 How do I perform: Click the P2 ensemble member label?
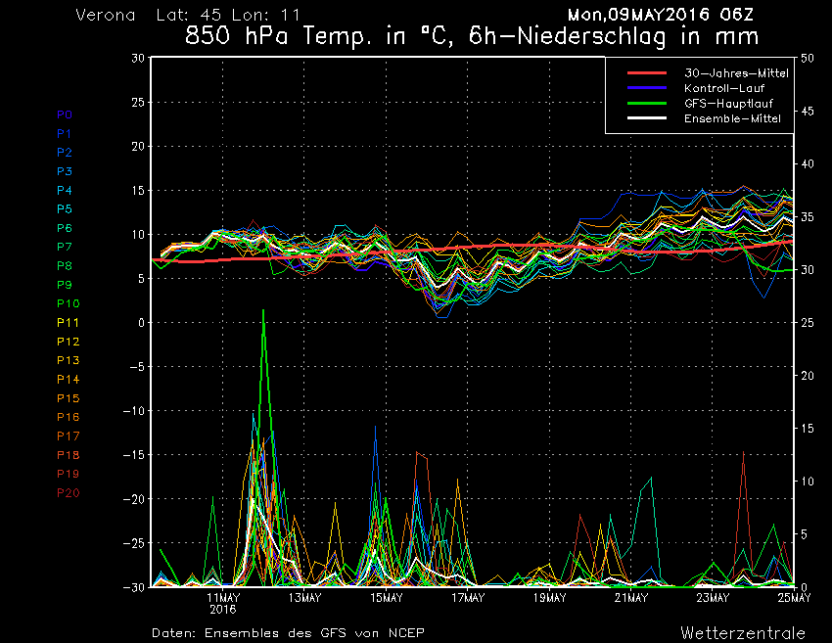coord(65,153)
